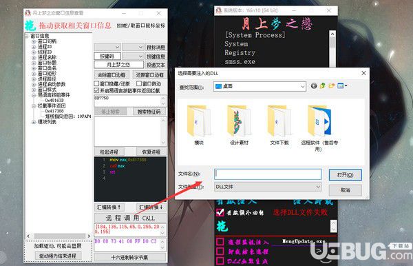Open the DLL文件 file type dropdown

(268, 187)
